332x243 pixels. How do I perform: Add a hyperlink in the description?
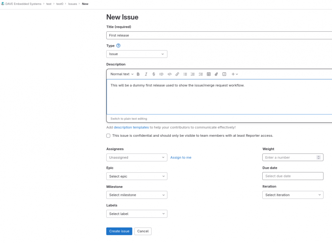tap(177, 74)
